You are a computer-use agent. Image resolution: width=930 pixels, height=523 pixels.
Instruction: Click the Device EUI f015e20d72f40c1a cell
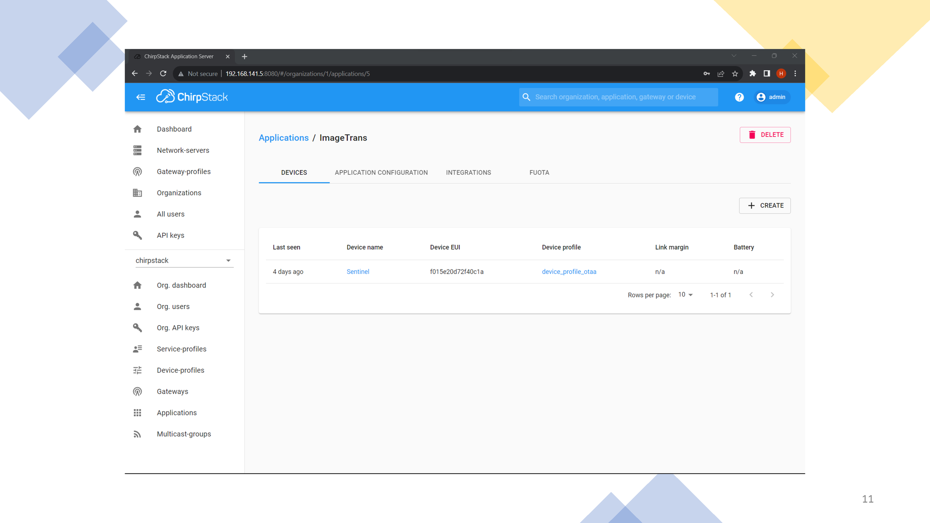point(456,272)
